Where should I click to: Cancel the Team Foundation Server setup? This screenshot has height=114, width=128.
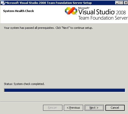(115, 108)
